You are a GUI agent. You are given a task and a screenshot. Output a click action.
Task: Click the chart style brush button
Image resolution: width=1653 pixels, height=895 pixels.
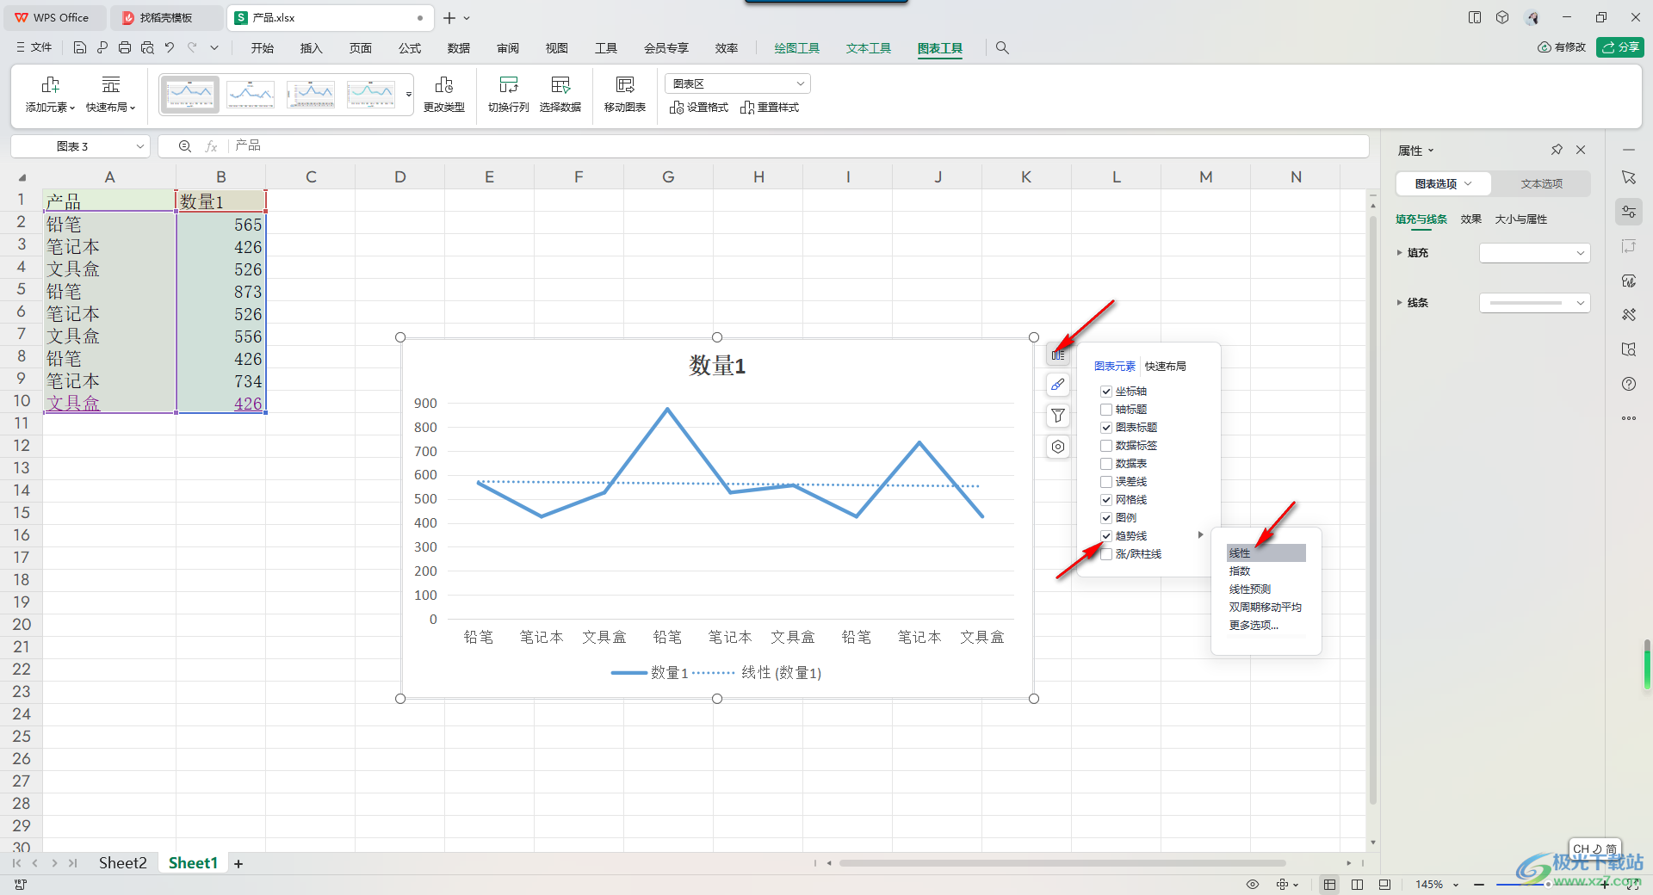pos(1058,385)
